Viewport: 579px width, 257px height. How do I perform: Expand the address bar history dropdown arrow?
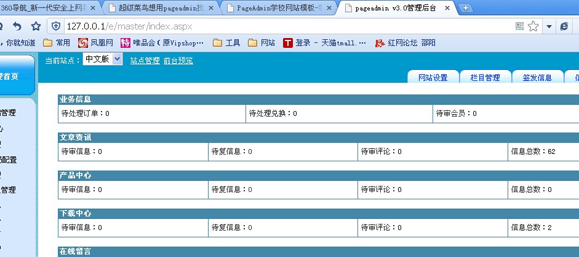[548, 26]
